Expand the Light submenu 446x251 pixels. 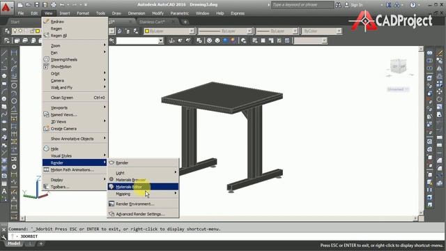pos(144,173)
